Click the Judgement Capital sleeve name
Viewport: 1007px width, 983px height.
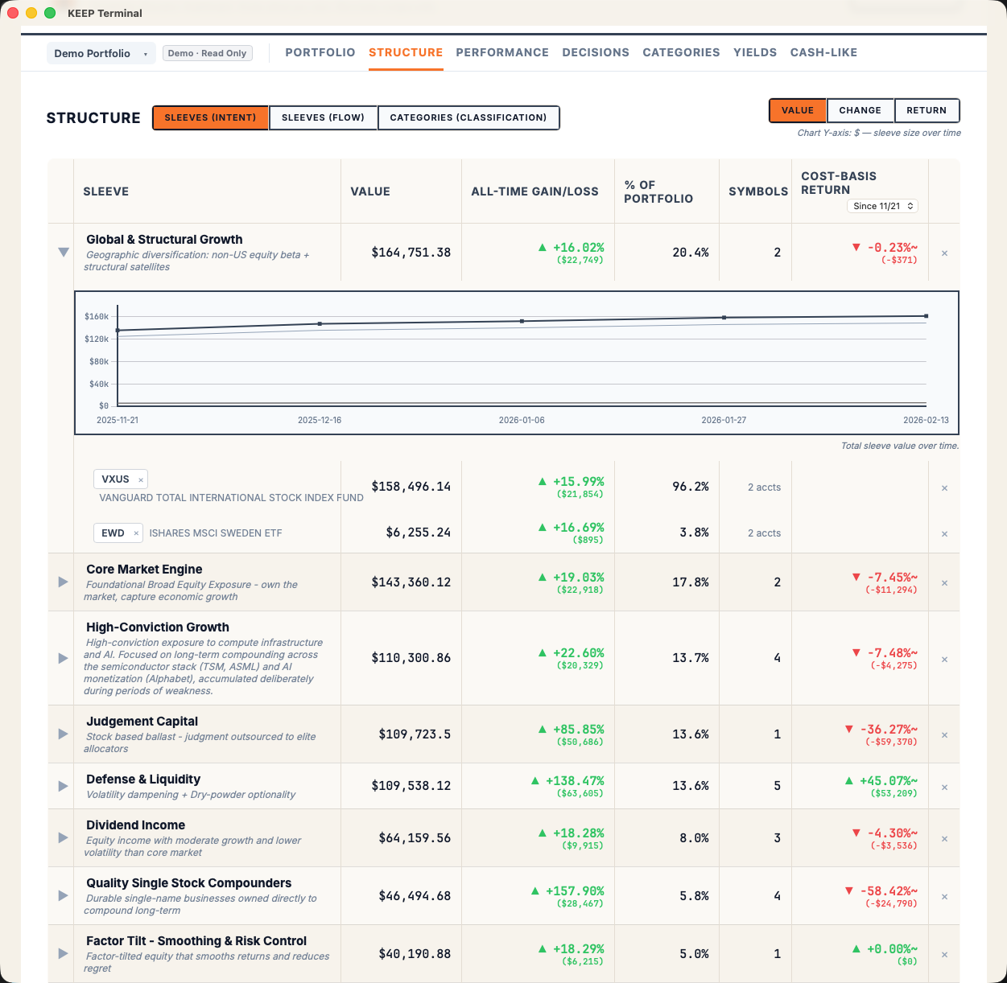[x=142, y=722]
